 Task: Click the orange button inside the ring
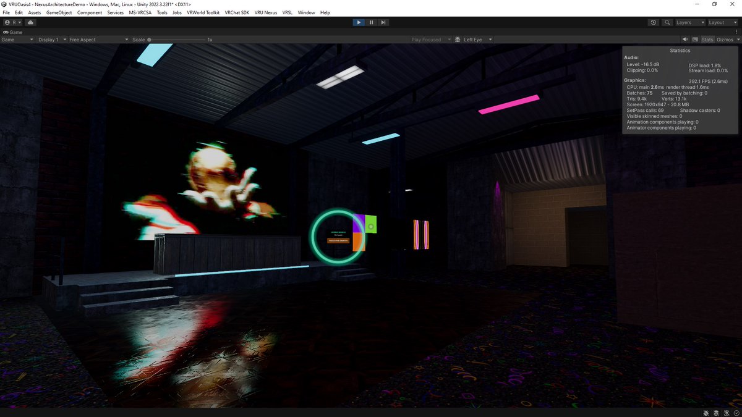click(x=338, y=240)
